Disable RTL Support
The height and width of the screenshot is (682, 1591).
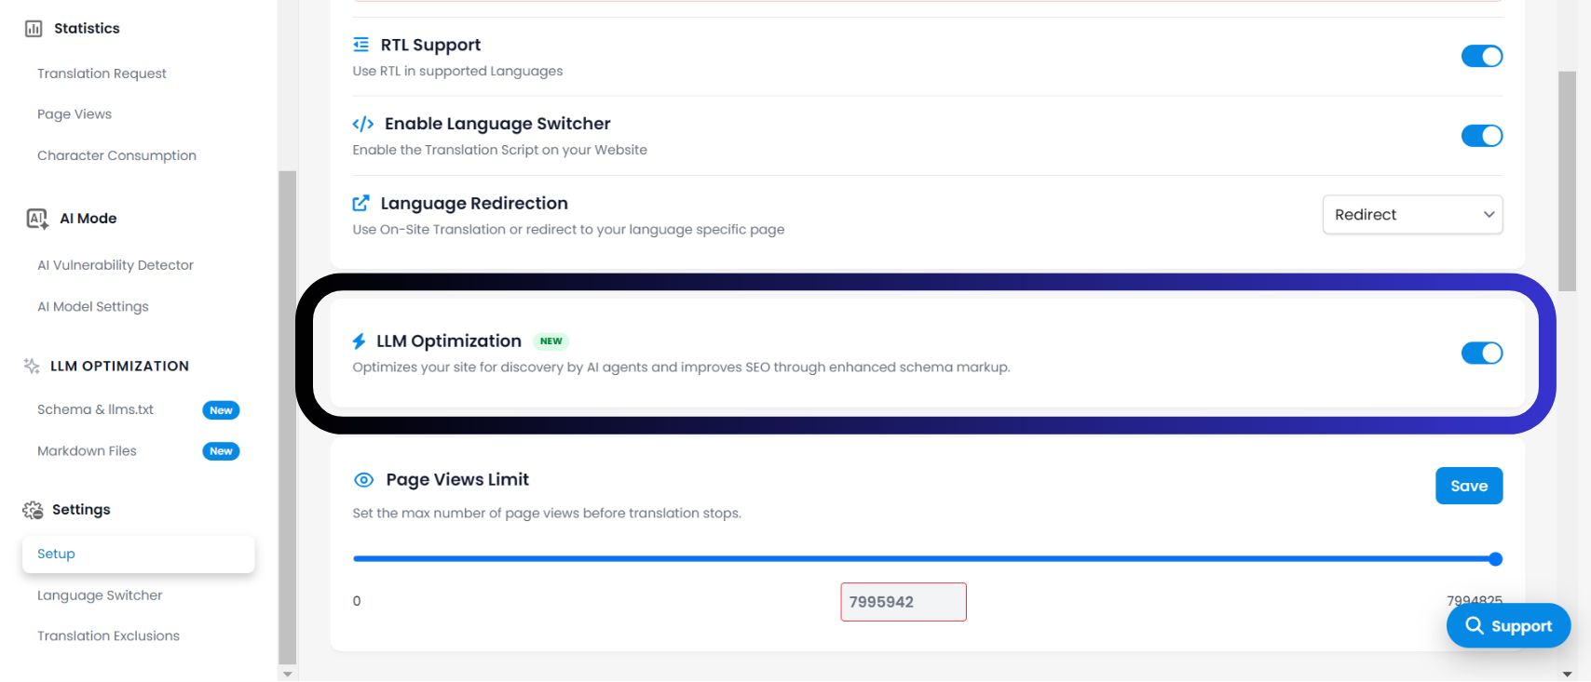(x=1481, y=56)
